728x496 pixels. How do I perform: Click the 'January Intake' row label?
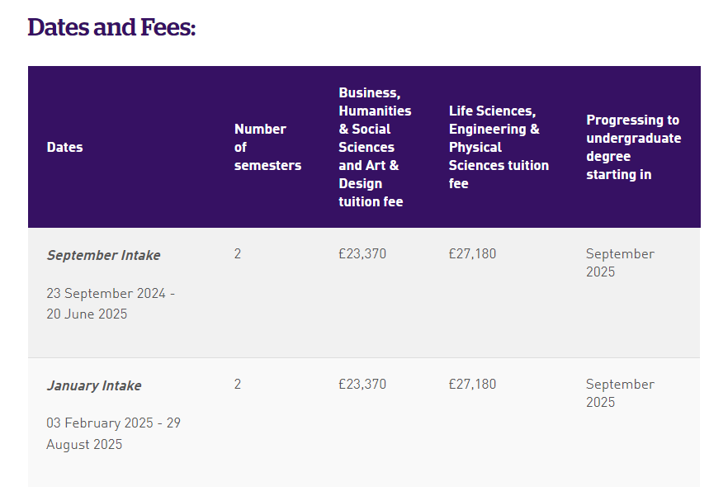[x=94, y=385]
